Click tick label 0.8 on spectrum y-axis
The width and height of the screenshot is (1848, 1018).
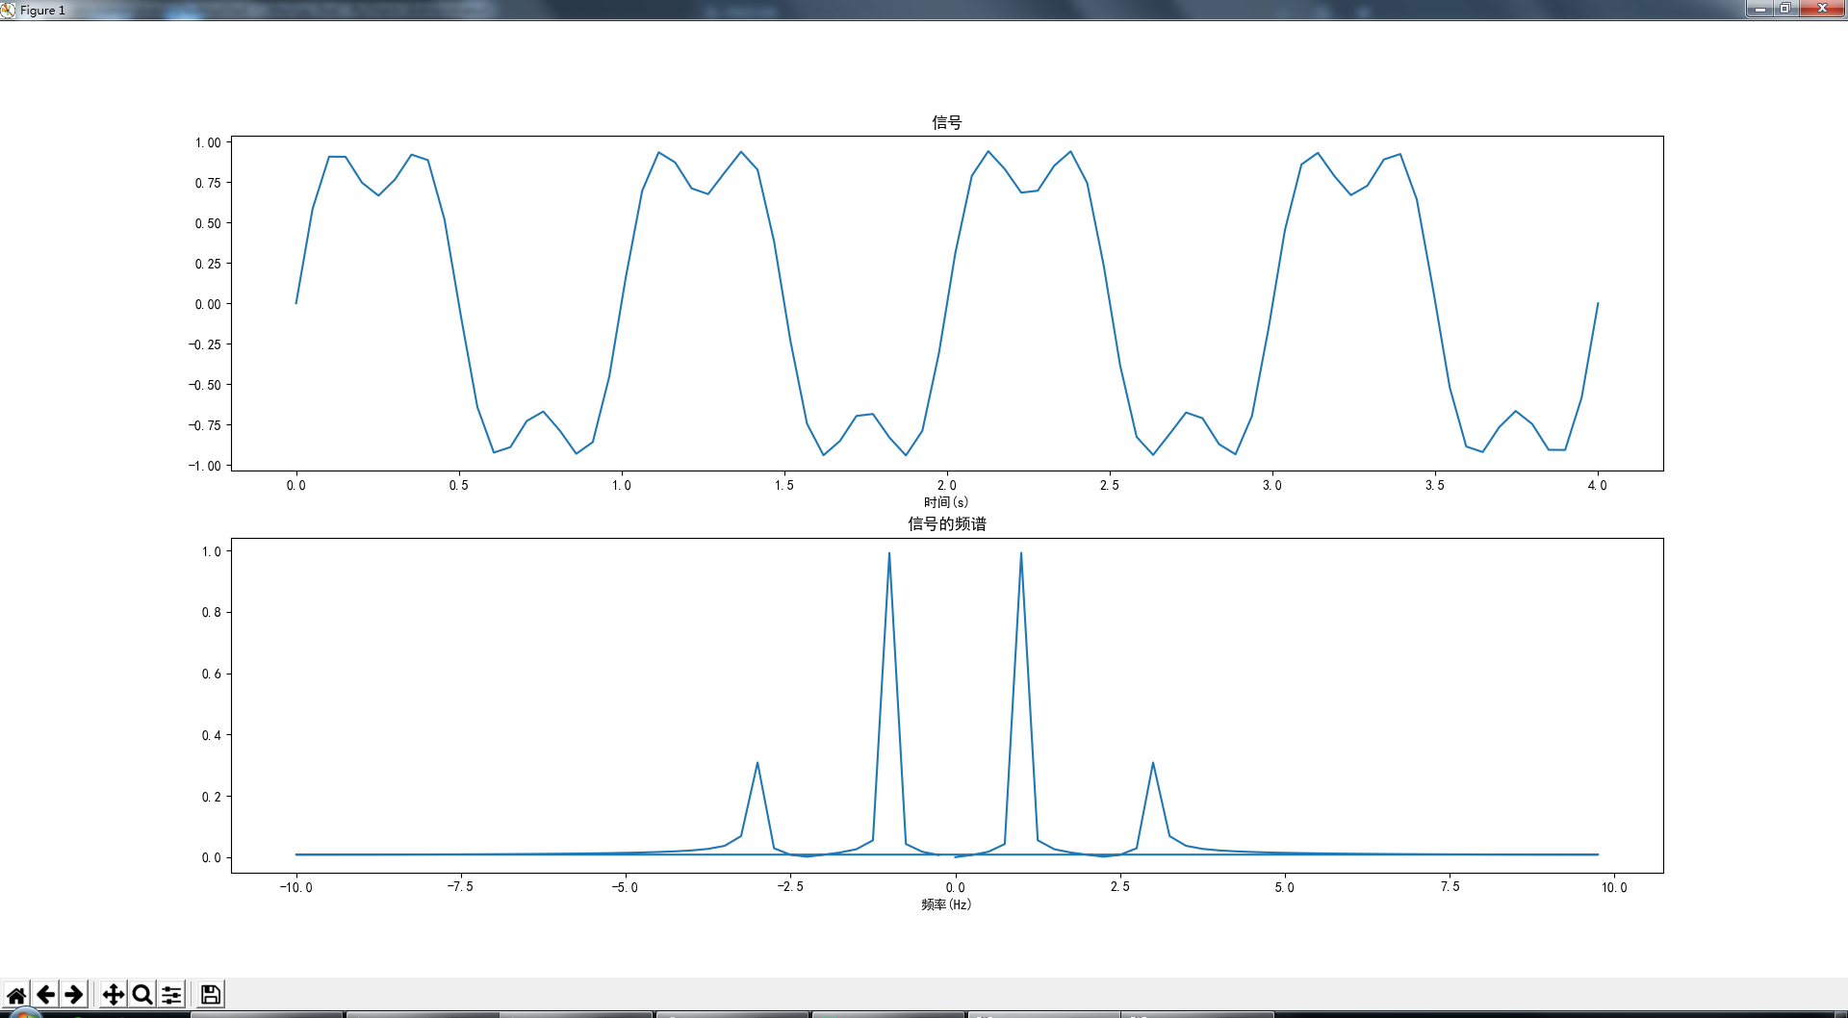point(212,613)
